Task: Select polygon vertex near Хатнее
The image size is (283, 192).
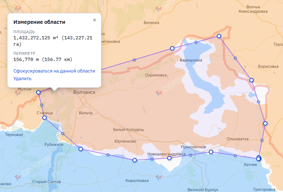Action: [x=258, y=158]
